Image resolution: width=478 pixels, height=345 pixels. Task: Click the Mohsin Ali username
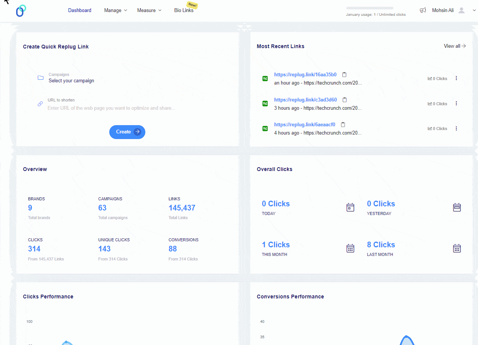(x=443, y=11)
